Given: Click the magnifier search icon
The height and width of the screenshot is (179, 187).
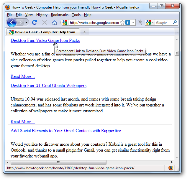Looking at the screenshot, I should pos(175,22).
